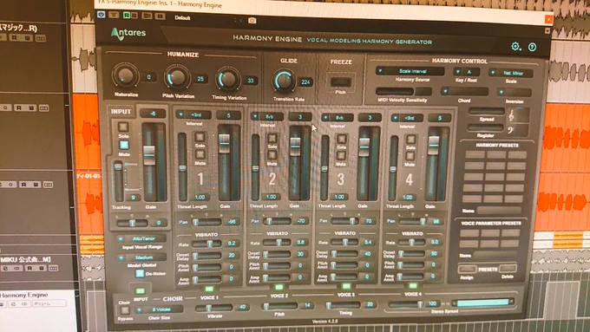590x332 pixels.
Task: Open the Scale Nat. Minor dropdown
Action: 510,73
